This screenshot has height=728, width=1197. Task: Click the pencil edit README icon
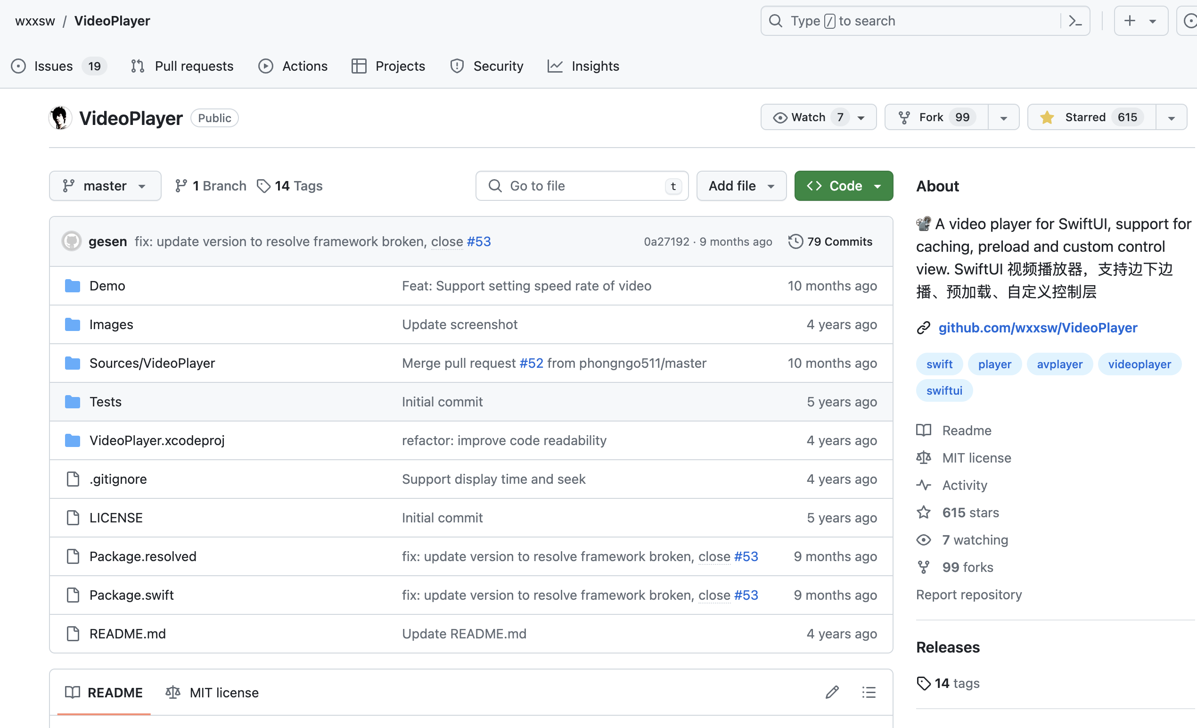(832, 692)
